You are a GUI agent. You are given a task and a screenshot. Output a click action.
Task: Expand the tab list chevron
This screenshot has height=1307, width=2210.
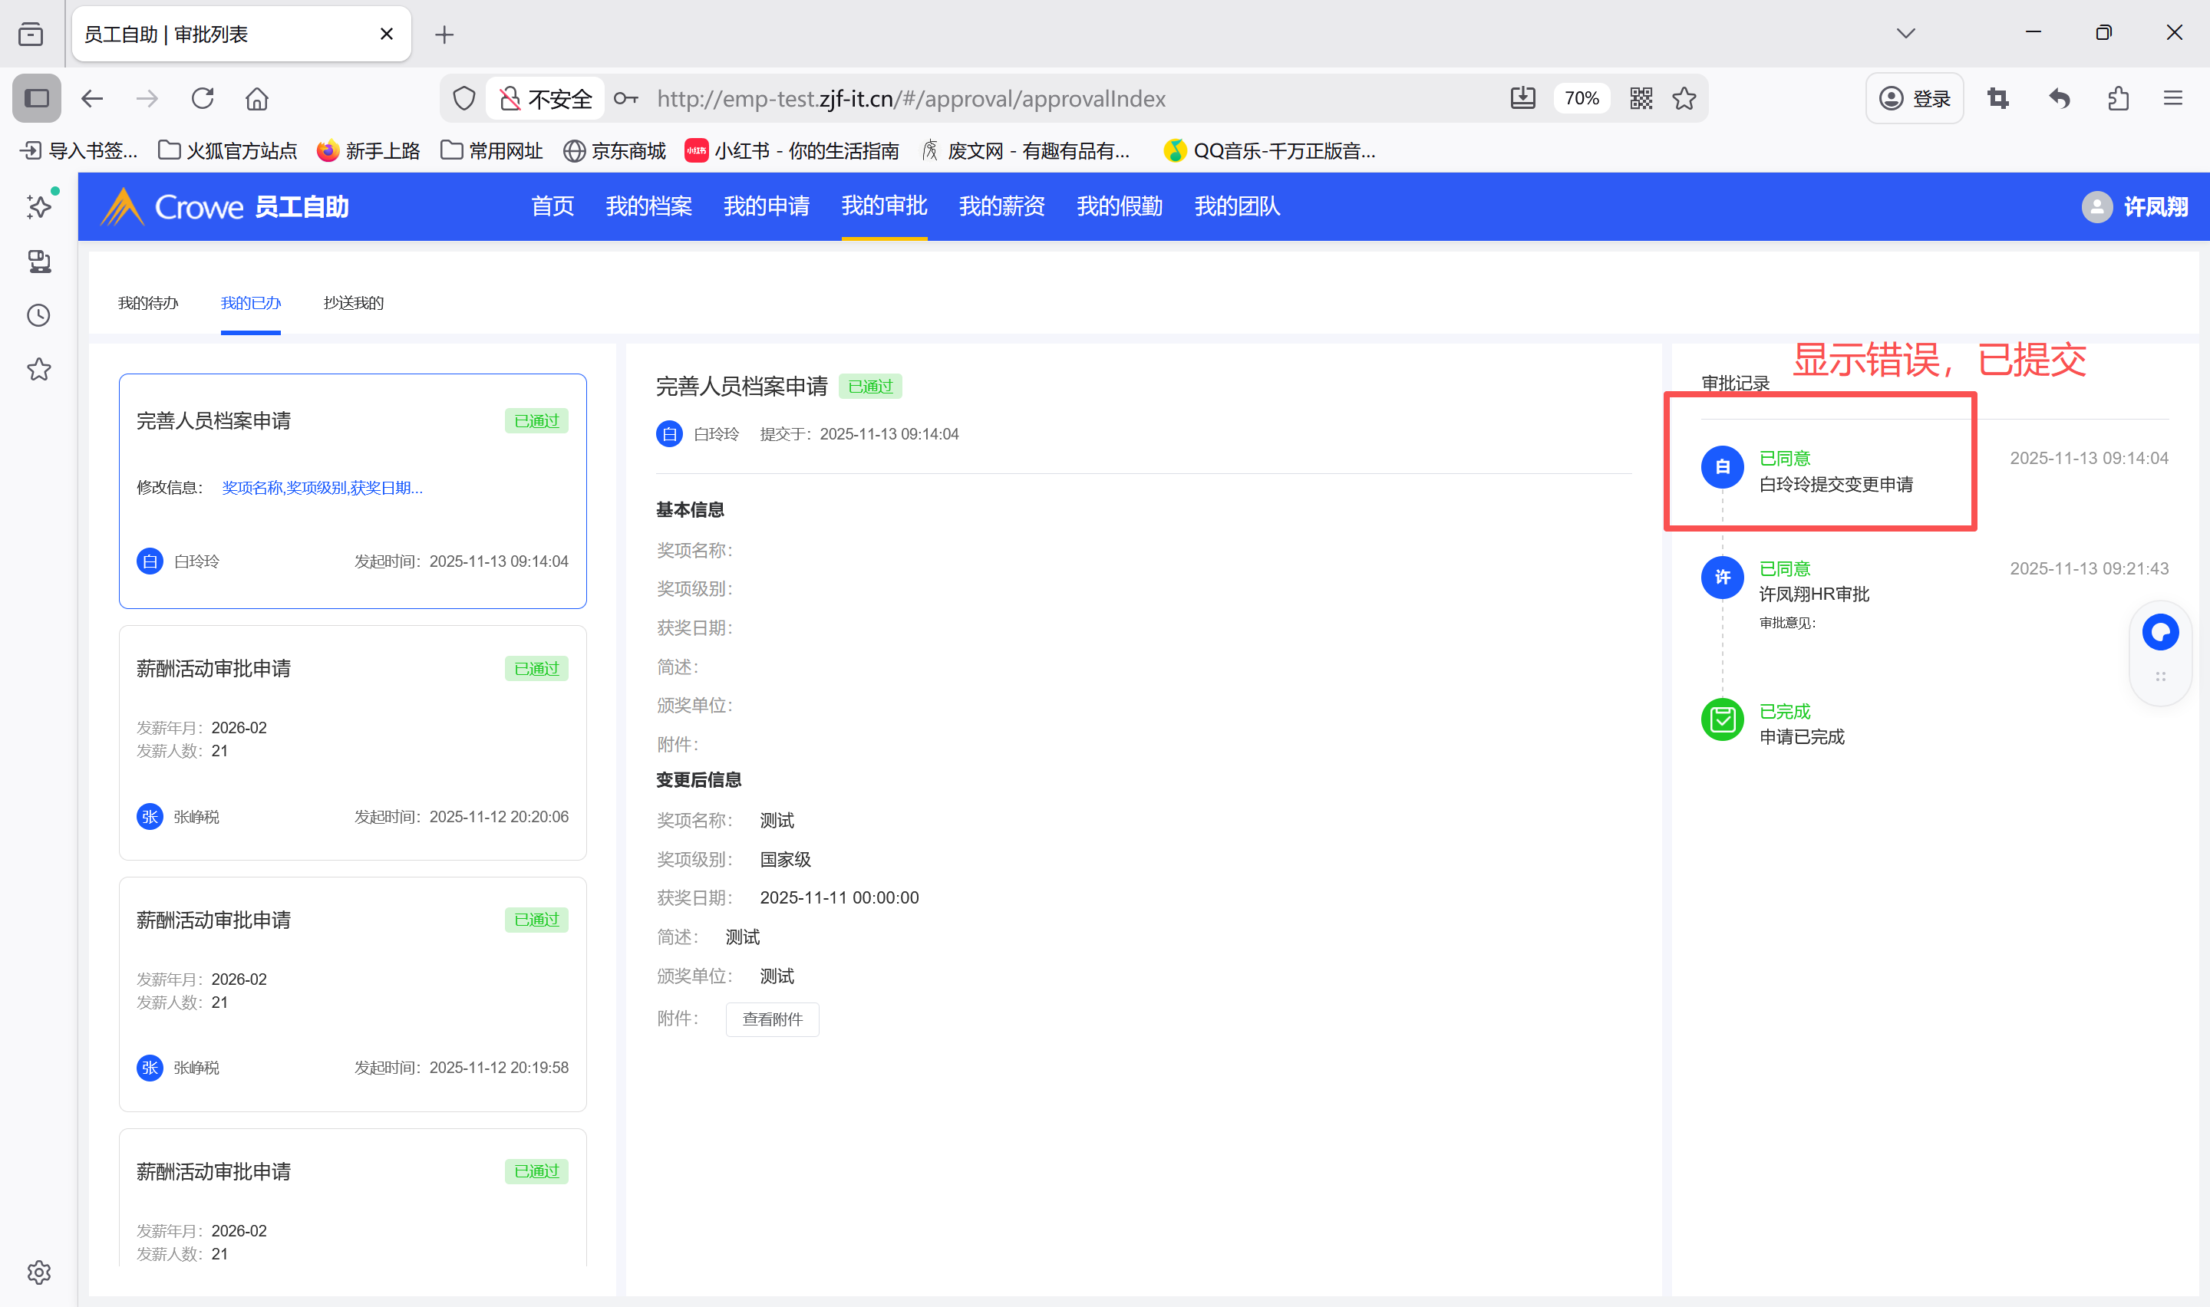(x=1905, y=34)
